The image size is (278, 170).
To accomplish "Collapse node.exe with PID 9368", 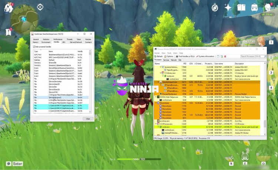I will [x=163, y=76].
